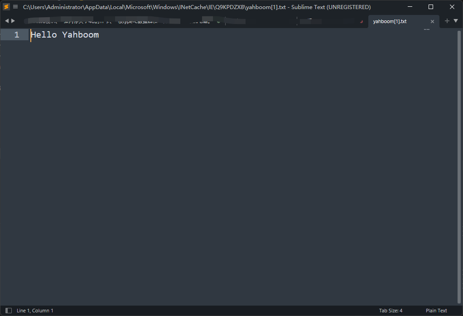Screen dimensions: 463x316
Task: Open the tab list dropdown arrow
Action: click(x=456, y=21)
